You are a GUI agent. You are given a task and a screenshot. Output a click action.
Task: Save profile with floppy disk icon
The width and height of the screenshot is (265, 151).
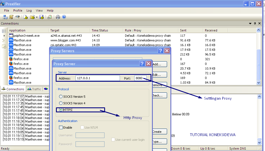[x=41, y=17]
